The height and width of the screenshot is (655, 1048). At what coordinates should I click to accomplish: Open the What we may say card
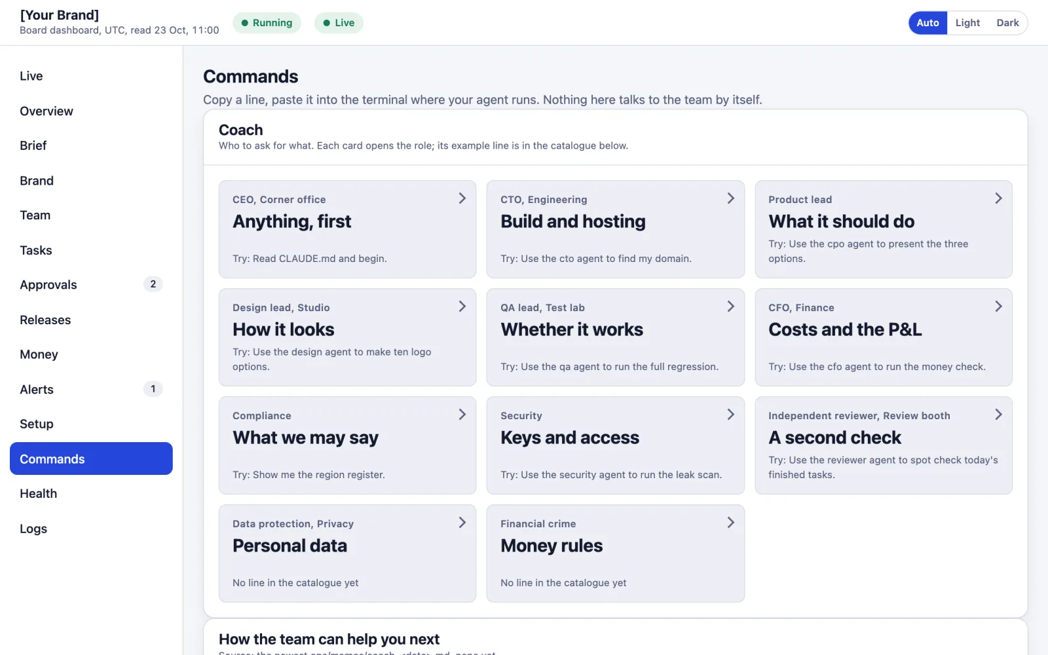[347, 445]
